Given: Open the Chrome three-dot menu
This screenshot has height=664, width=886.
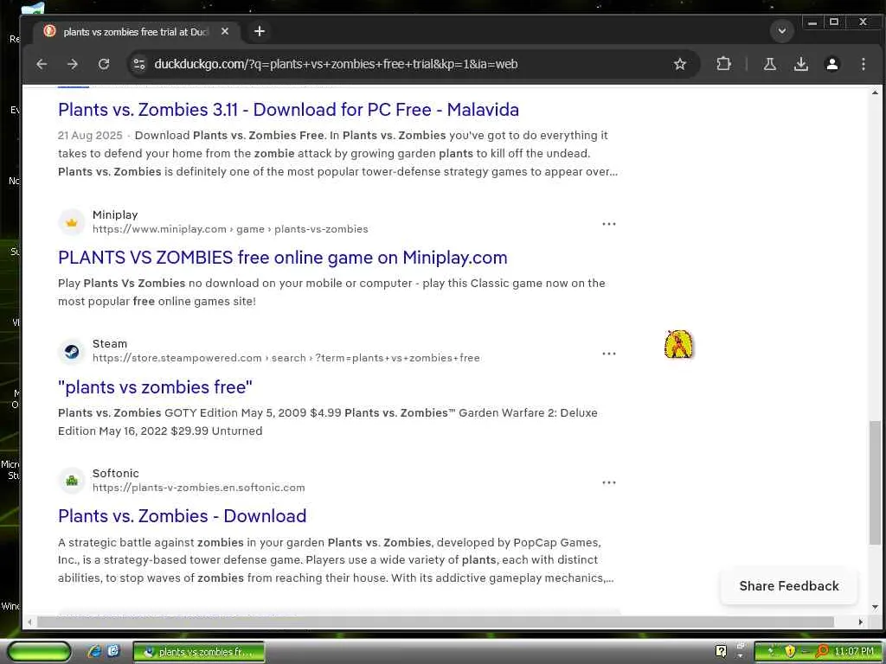Looking at the screenshot, I should tap(863, 64).
